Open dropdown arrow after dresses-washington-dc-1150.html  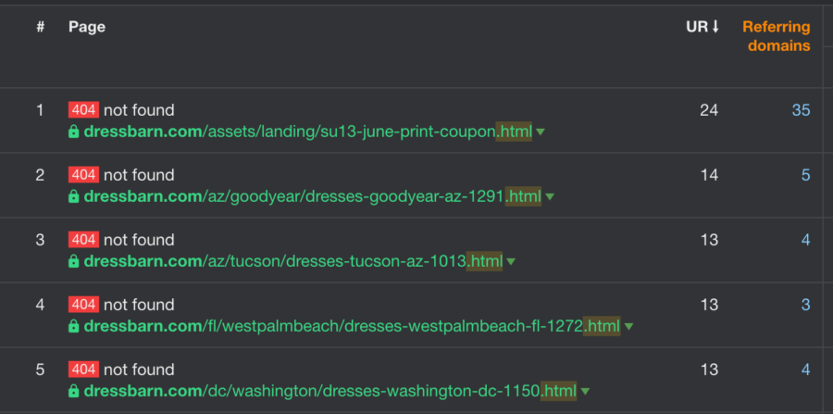click(x=586, y=392)
